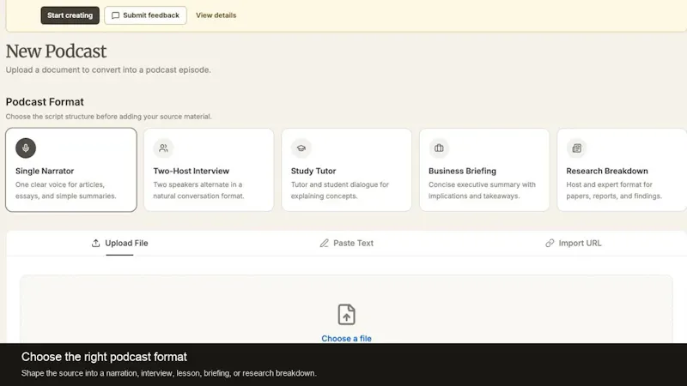Click the speech bubble icon in Submit feedback
Viewport: 687px width, 386px height.
tap(115, 15)
